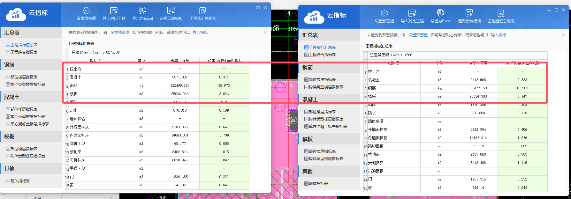Open 设置预警值 link in right window notice
The height and width of the screenshot is (199, 571).
418,35
